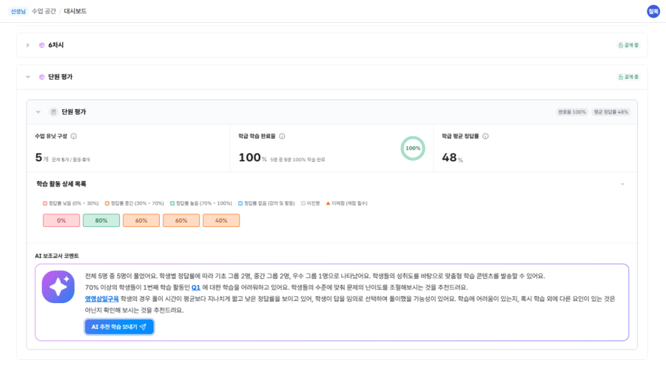Click the info icon beside 학급 학습 완료율

(282, 136)
